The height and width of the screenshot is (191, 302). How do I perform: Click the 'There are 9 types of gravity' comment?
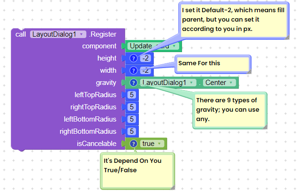click(227, 110)
